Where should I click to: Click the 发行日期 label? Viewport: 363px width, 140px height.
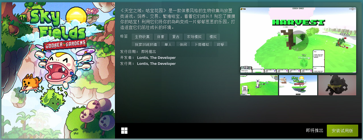[x=129, y=52]
